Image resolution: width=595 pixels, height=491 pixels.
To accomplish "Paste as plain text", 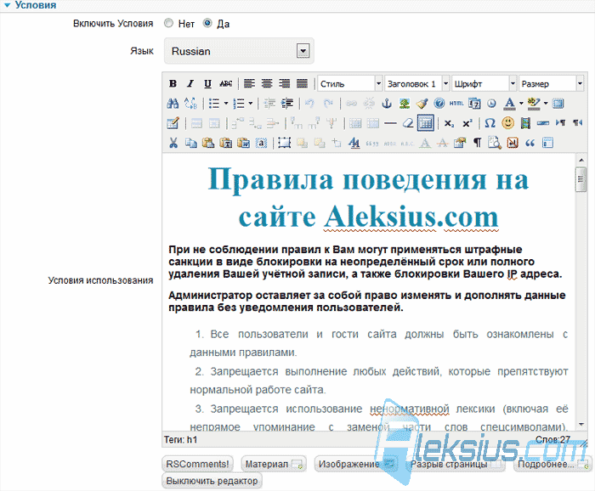I will coord(226,143).
